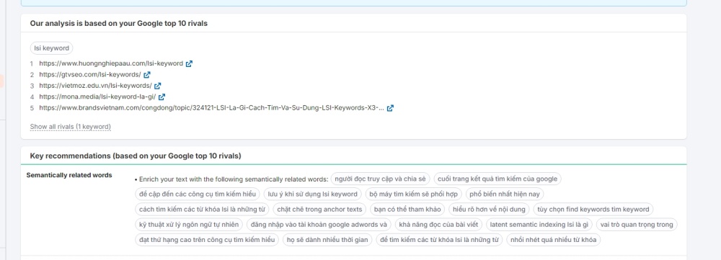The image size is (721, 260).
Task: Click 'cuối trang kết quả tìm kiếm của google' tag
Action: (497, 179)
